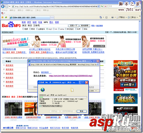
Task: Click the page icon in main address bar
Action: coord(13,7)
